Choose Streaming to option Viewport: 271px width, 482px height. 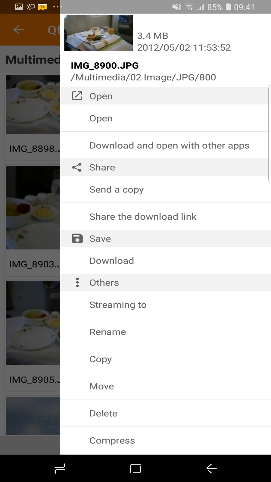(118, 305)
